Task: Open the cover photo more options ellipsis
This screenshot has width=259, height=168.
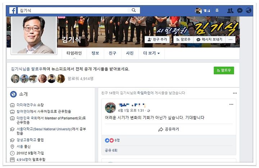Action: [x=231, y=39]
